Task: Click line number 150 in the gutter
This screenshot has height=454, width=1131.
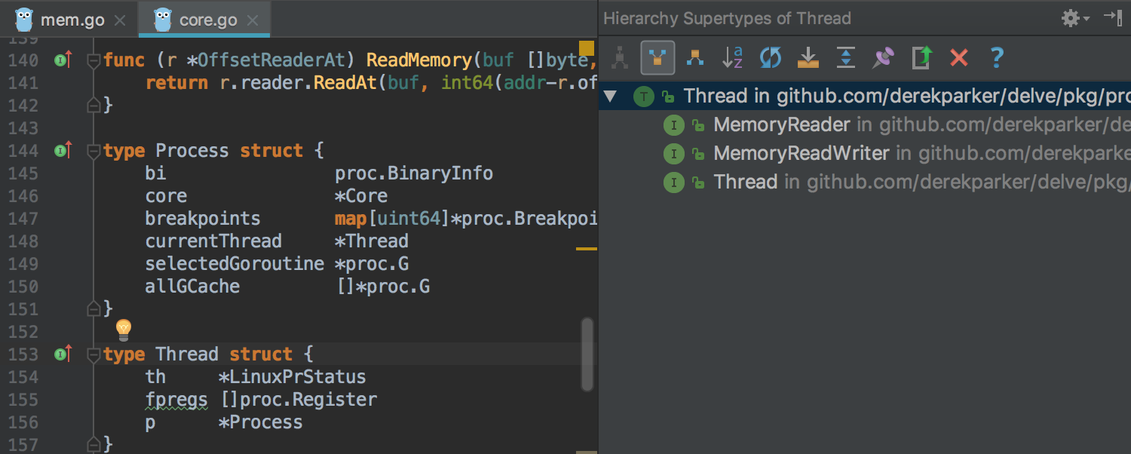Action: point(23,286)
